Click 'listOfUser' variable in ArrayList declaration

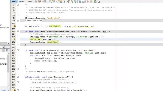55,26
